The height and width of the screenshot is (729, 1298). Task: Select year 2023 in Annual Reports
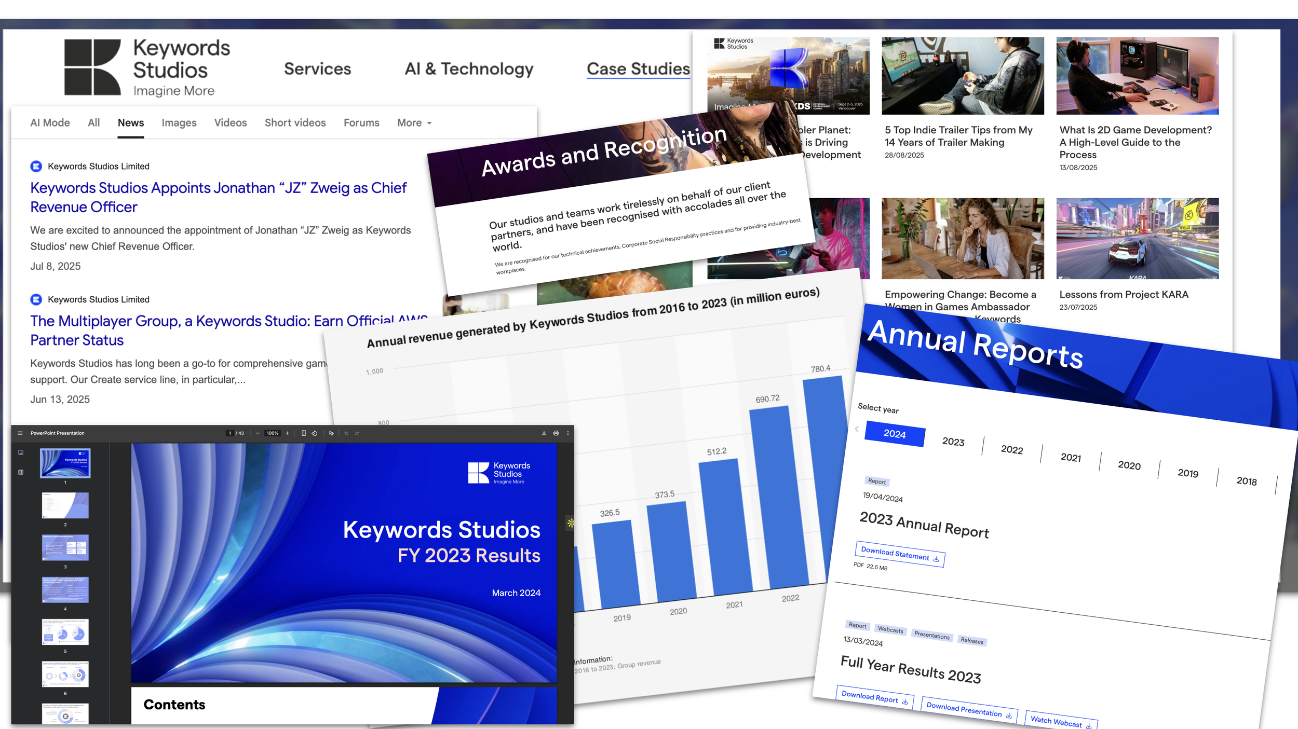click(953, 442)
